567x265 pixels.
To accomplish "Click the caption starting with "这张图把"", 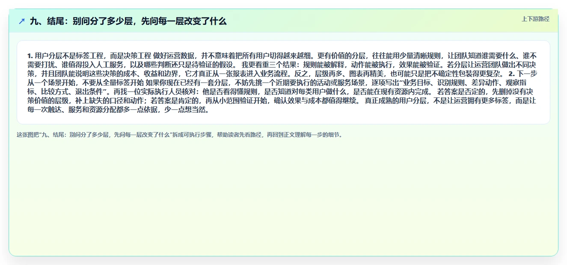I will click(180, 135).
